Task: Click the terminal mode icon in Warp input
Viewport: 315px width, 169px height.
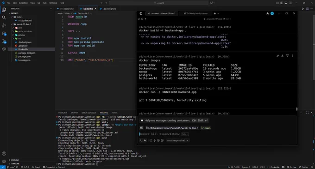Action: point(141,140)
